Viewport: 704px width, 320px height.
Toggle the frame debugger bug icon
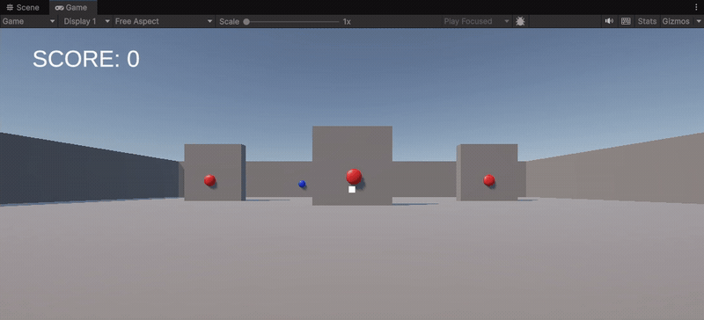click(x=520, y=21)
